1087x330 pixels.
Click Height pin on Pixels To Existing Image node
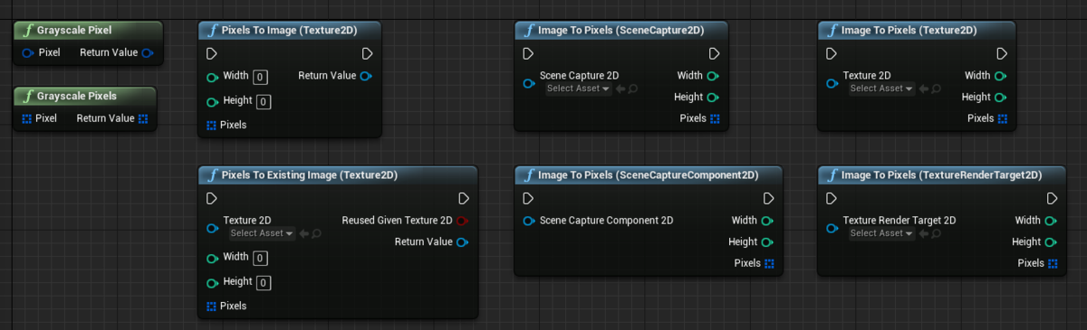click(213, 282)
